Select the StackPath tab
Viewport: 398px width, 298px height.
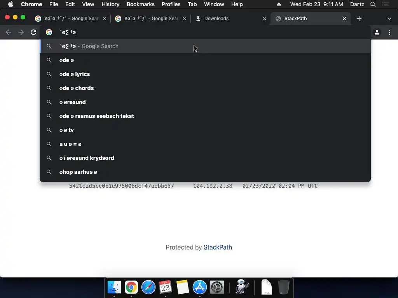(x=311, y=19)
